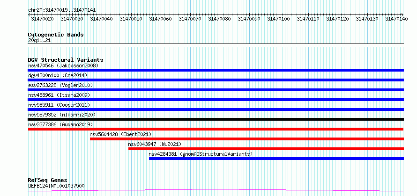Viewport: 417px width, 196px height.
Task: Click ruler position 31470020
Action: pyautogui.click(x=42, y=19)
